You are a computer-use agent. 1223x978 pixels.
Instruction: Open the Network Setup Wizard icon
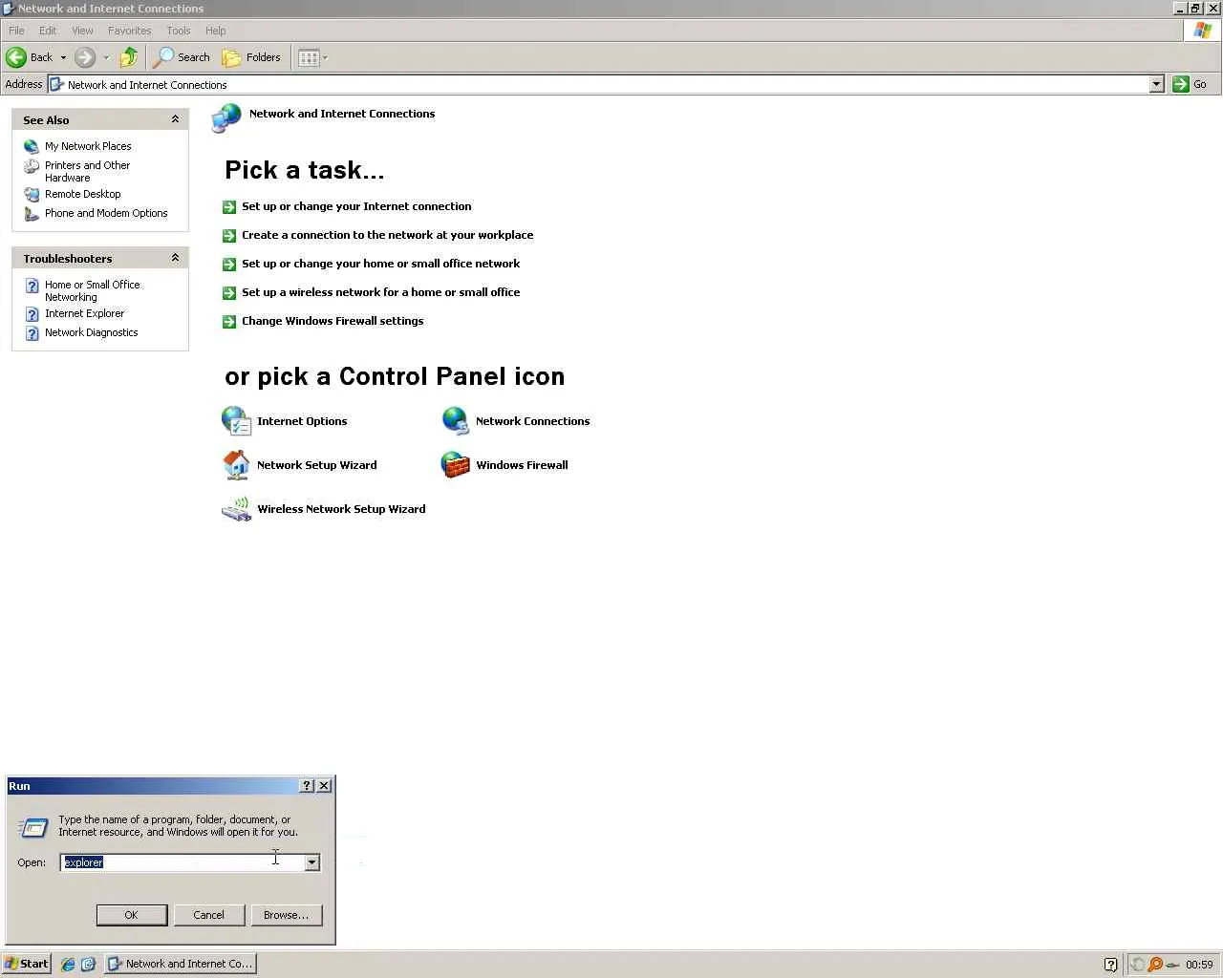point(299,465)
